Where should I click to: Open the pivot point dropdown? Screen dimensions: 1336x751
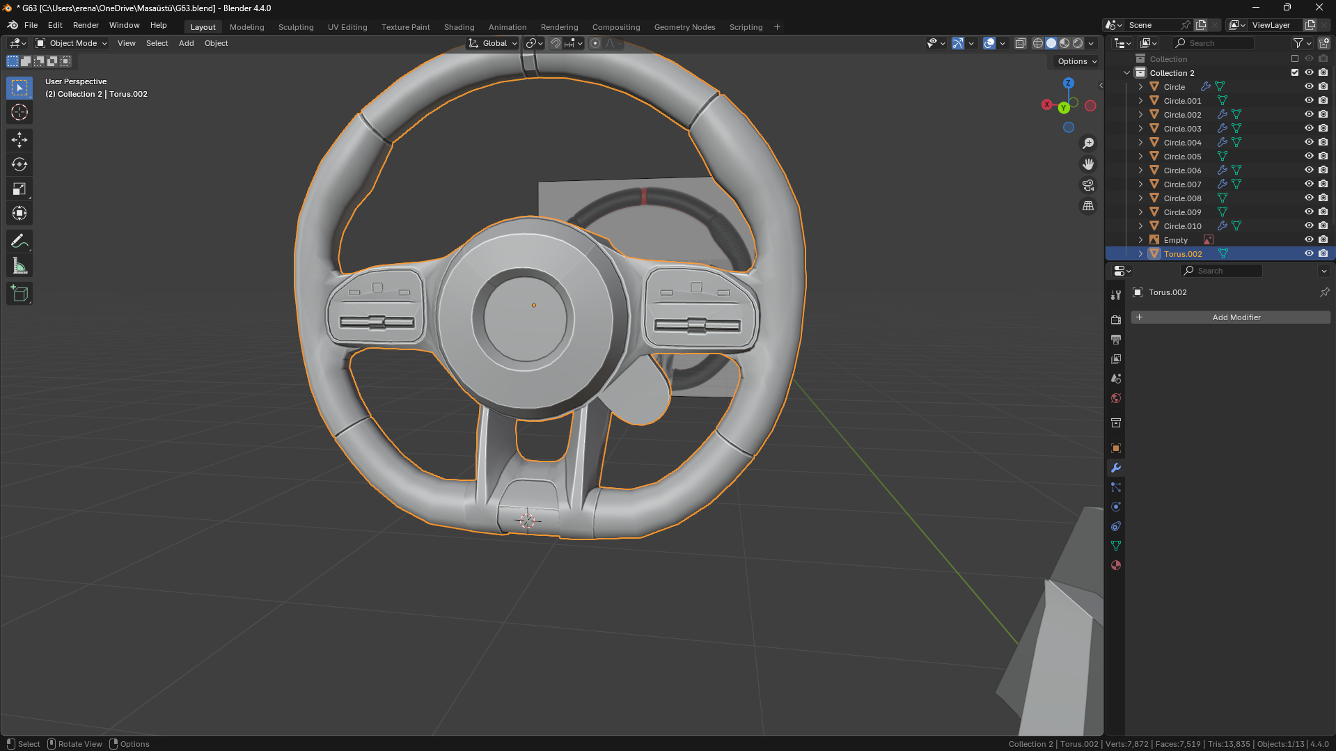coord(535,43)
